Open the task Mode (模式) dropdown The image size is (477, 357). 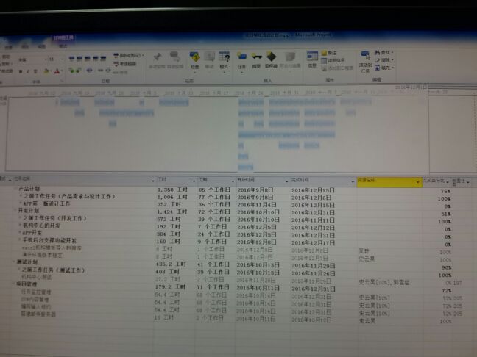224,60
